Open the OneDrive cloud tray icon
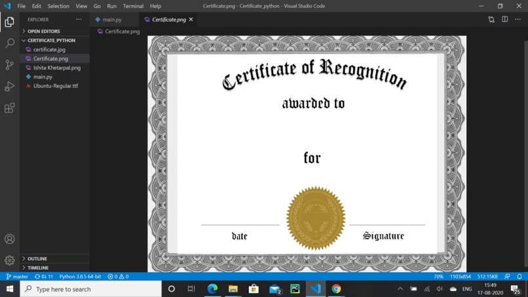The width and height of the screenshot is (528, 297). 453,289
